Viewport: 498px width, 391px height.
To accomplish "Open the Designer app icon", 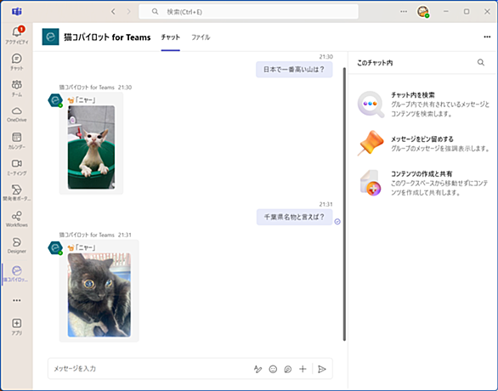I will pyautogui.click(x=17, y=246).
